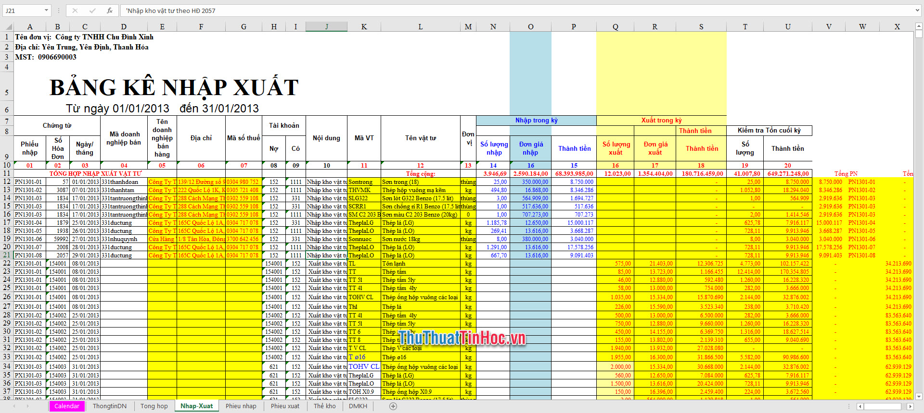Screen dimensions: 924x413
Task: Open the Insert Function fx button
Action: click(110, 11)
